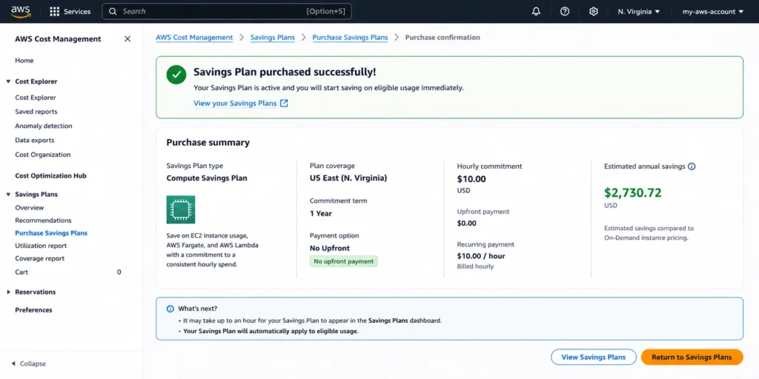This screenshot has height=379, width=759.
Task: Open the notifications bell
Action: point(536,12)
